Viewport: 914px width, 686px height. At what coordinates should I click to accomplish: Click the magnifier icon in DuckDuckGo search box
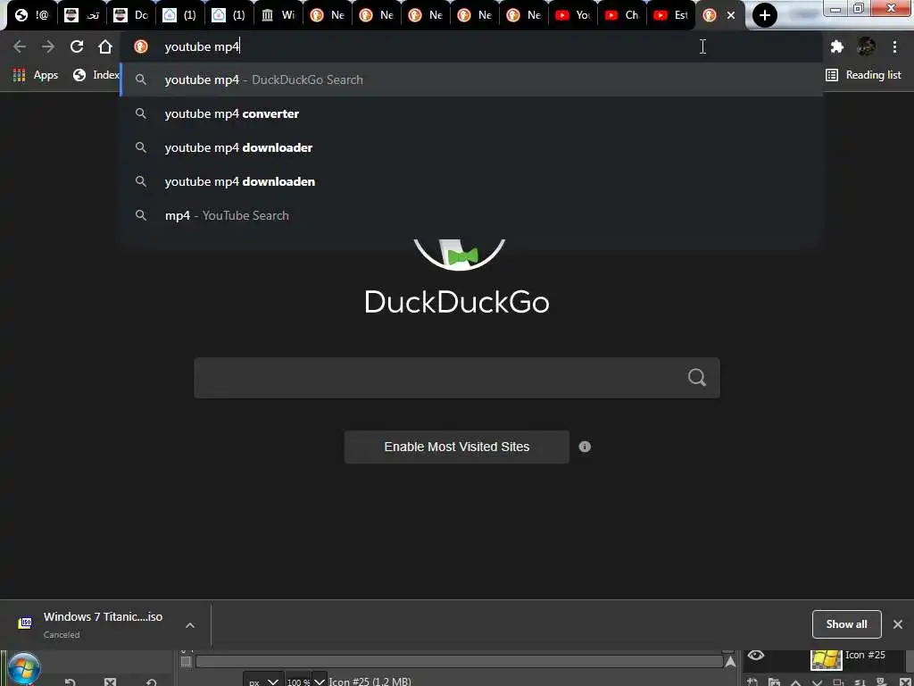696,378
